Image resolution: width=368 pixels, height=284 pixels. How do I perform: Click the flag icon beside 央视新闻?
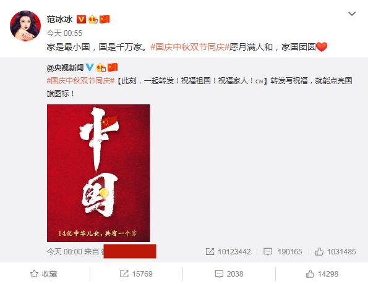point(113,67)
